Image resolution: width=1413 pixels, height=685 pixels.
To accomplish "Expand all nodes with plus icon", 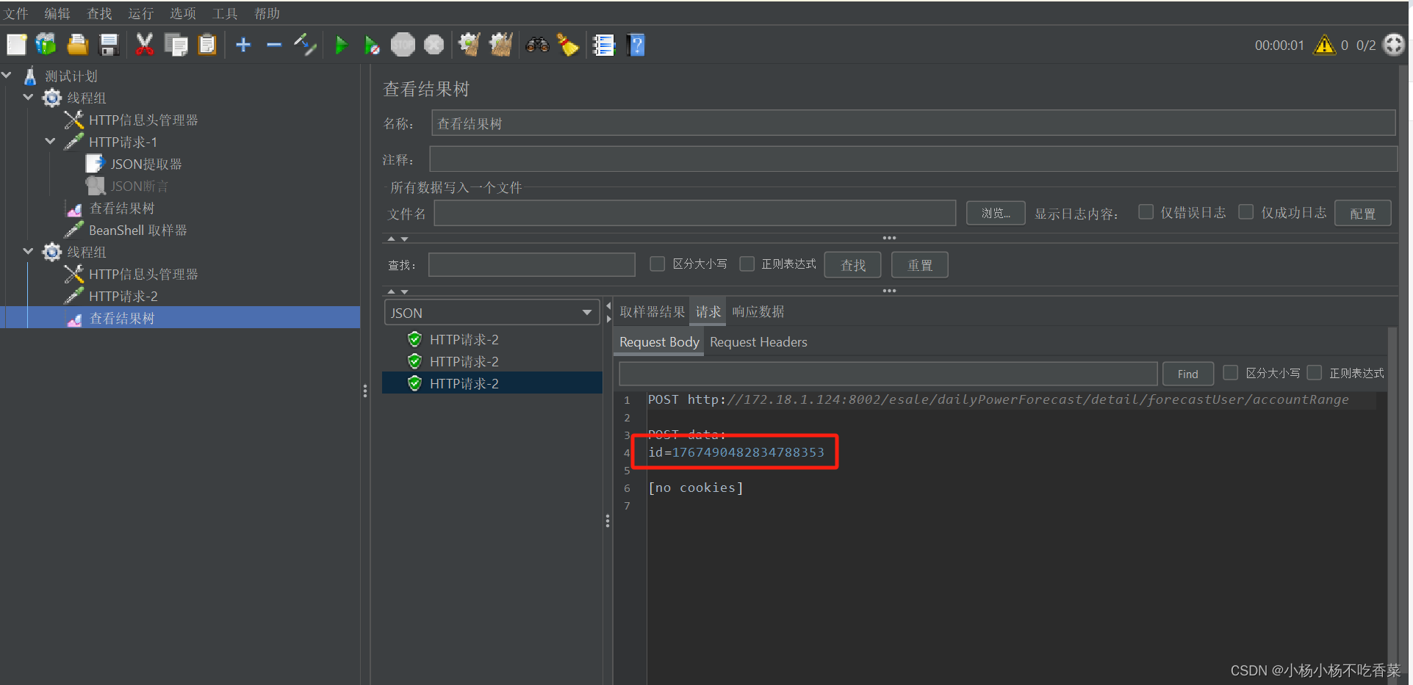I will point(243,45).
